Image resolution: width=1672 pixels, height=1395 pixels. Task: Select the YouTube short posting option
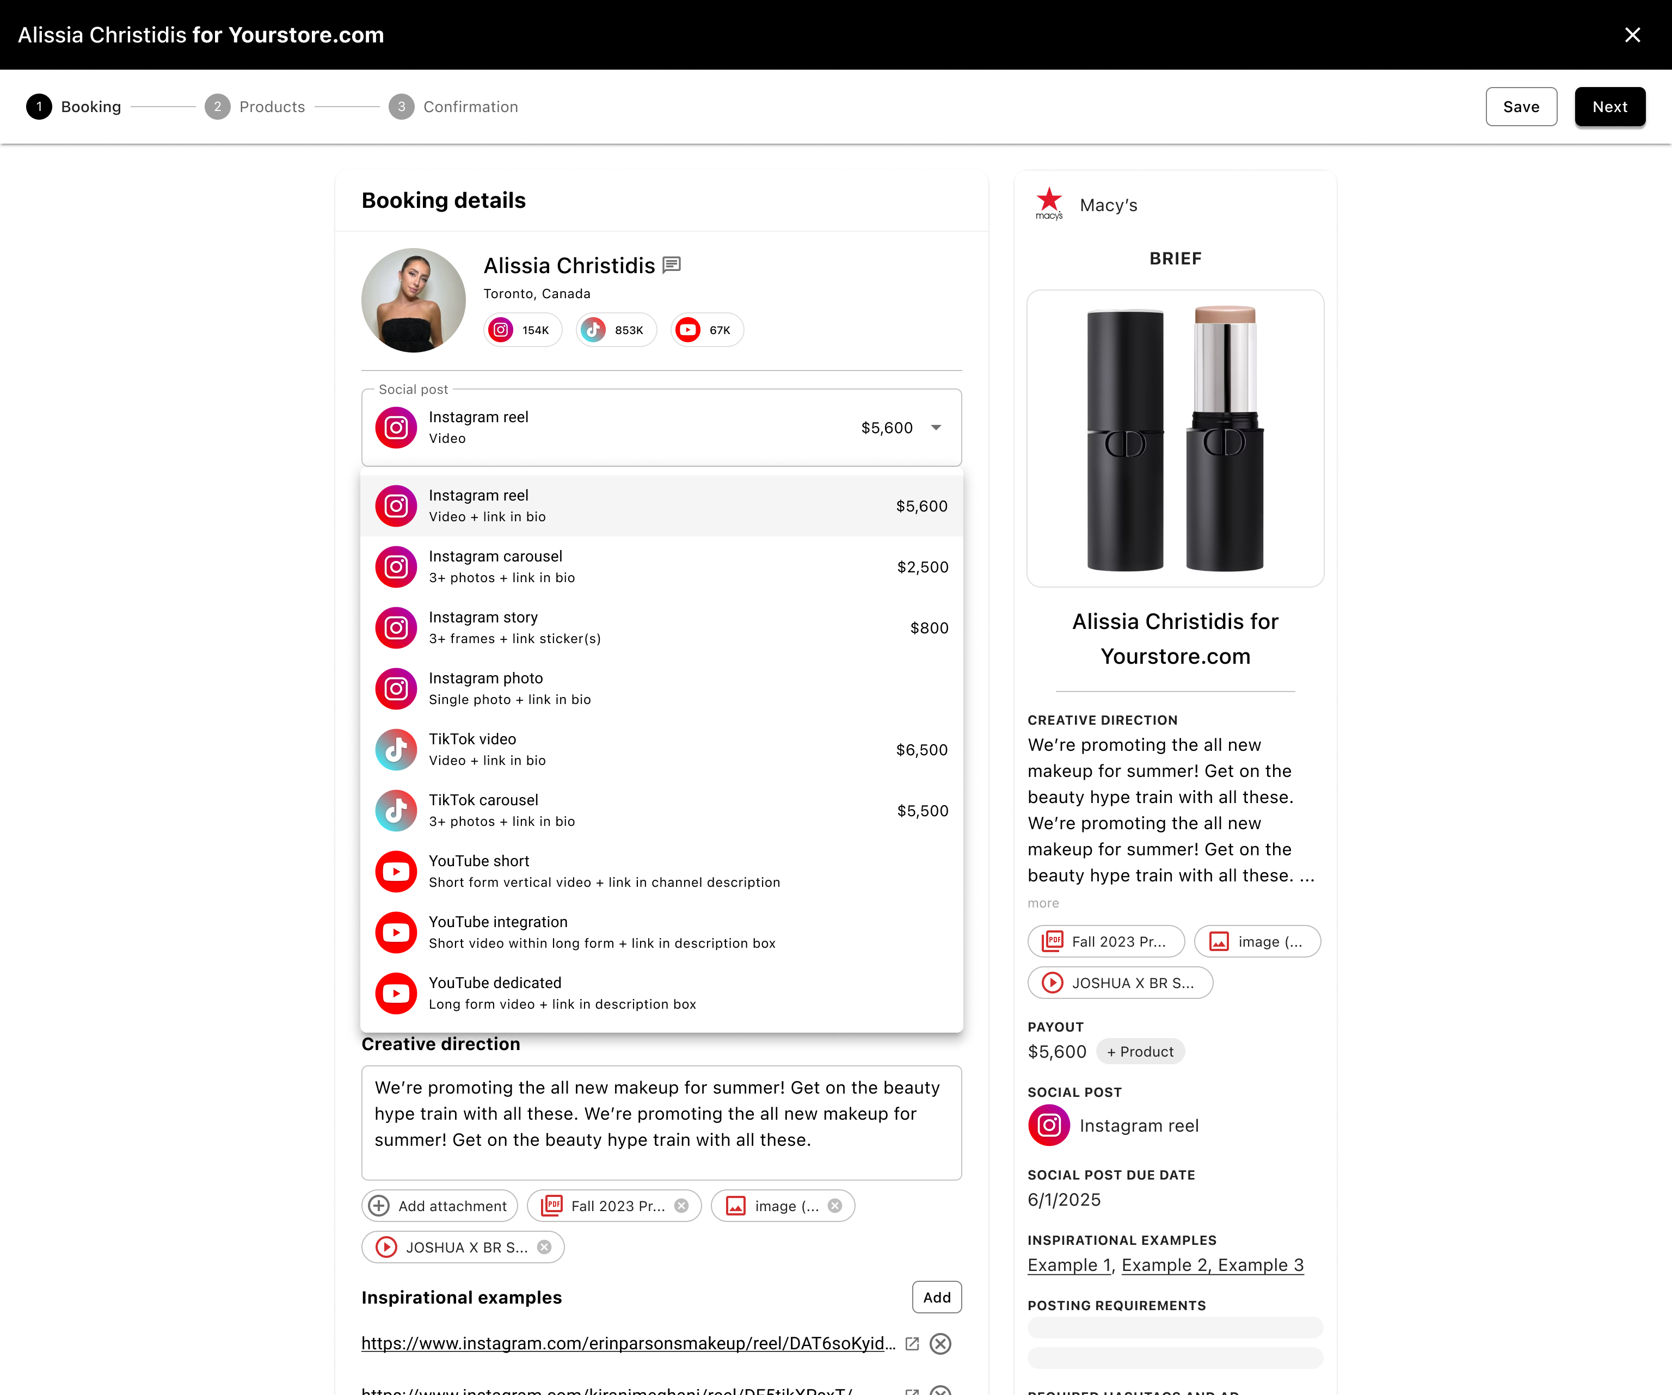661,871
